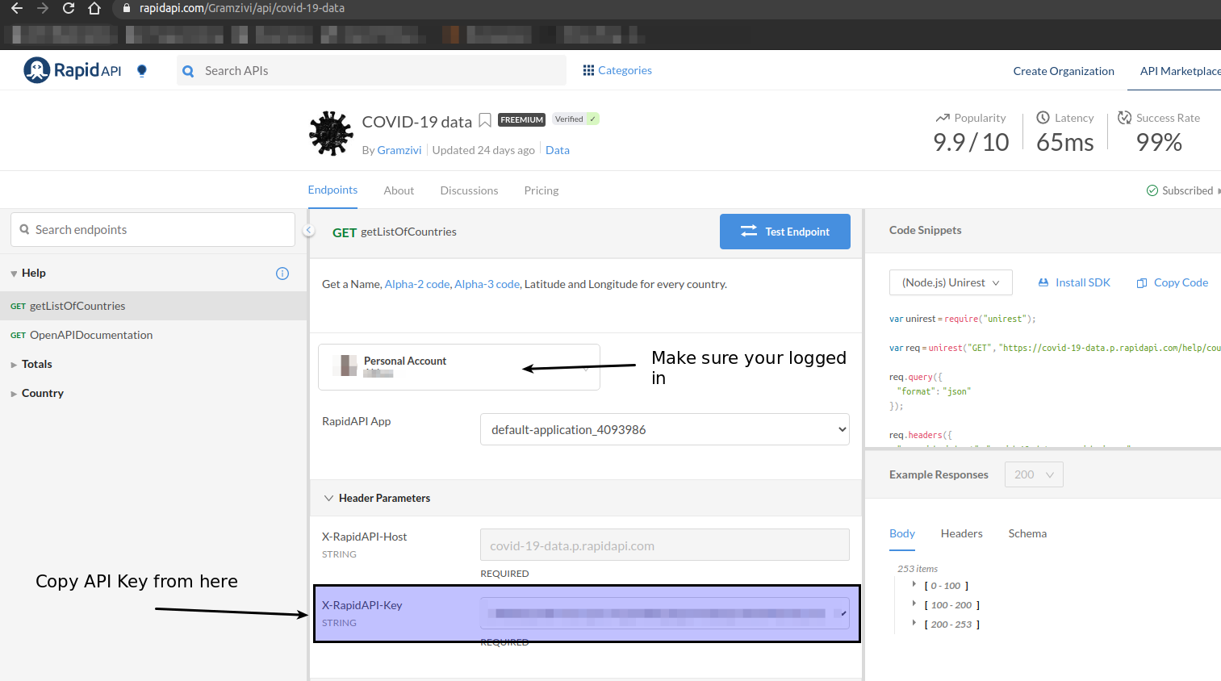Click the FREEMIUM badge
Screen dimensions: 1221x681
click(x=521, y=119)
